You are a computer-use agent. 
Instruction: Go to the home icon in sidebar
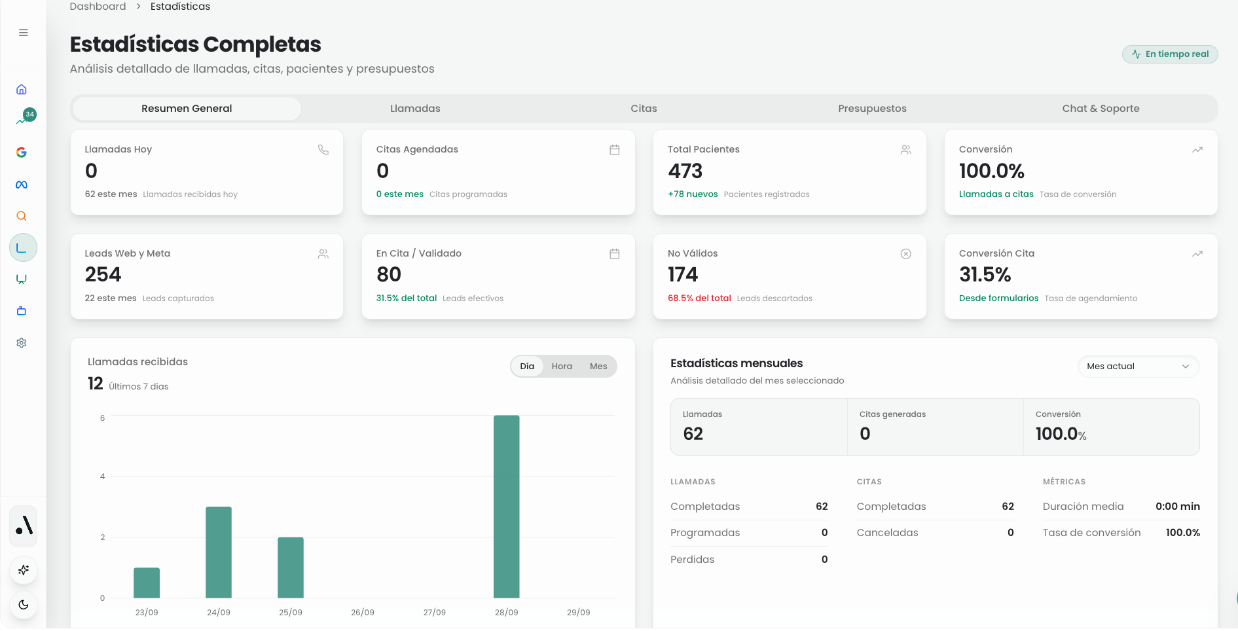point(22,90)
